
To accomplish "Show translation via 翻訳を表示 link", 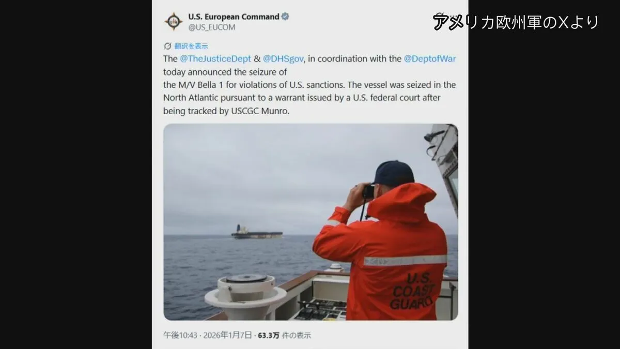I will tap(191, 46).
